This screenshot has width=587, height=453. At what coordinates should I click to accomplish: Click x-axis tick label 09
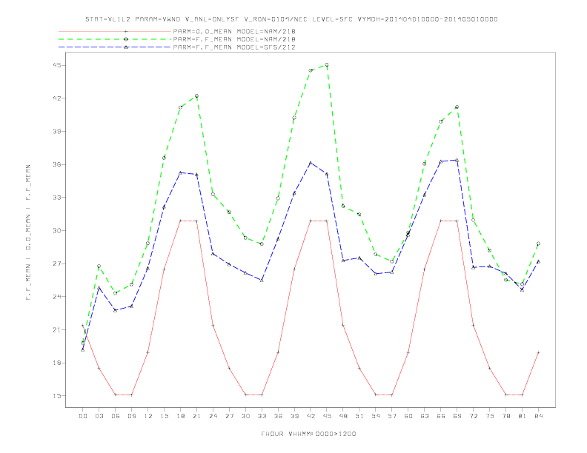tap(131, 416)
